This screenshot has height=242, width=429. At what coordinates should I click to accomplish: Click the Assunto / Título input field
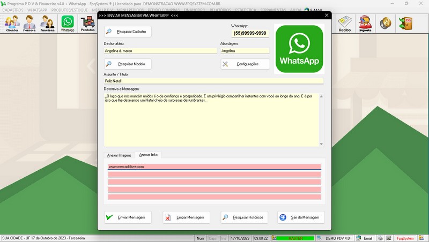tap(213, 81)
